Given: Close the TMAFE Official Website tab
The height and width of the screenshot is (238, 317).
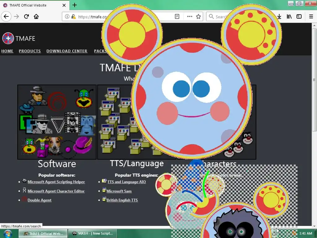Looking at the screenshot, I should click(x=64, y=5).
